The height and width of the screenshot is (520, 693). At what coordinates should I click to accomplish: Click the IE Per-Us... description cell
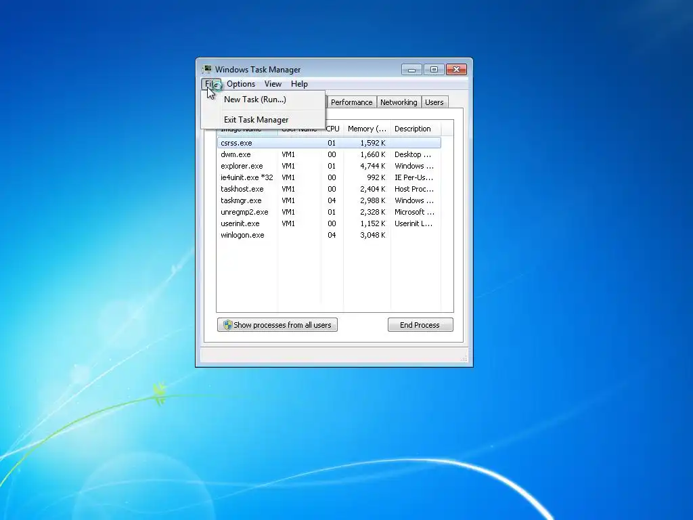[414, 177]
